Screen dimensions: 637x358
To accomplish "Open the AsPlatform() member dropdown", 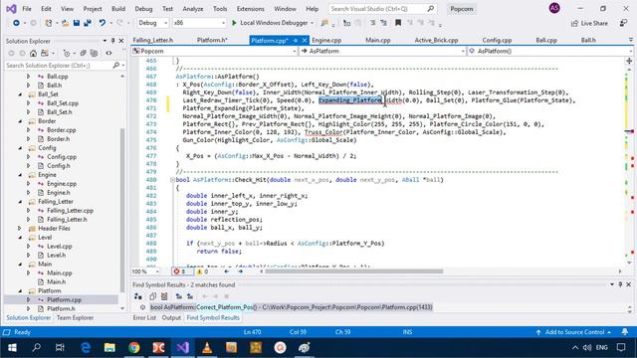I will pyautogui.click(x=550, y=51).
